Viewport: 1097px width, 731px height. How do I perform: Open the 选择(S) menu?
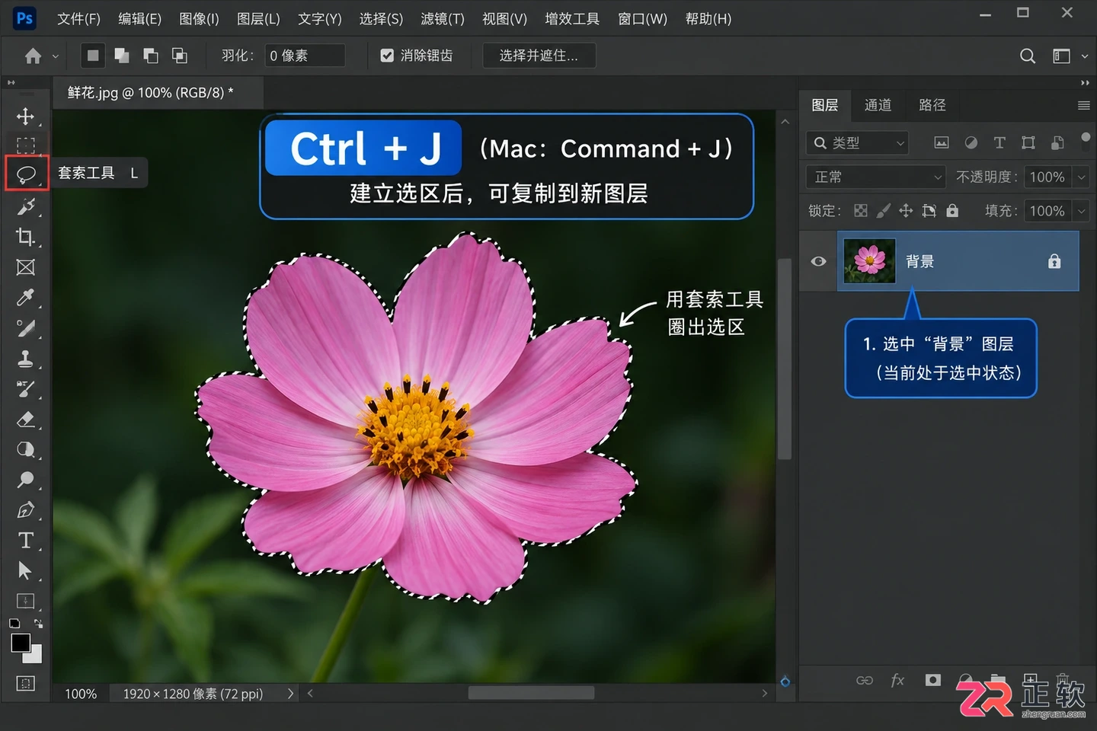tap(381, 18)
